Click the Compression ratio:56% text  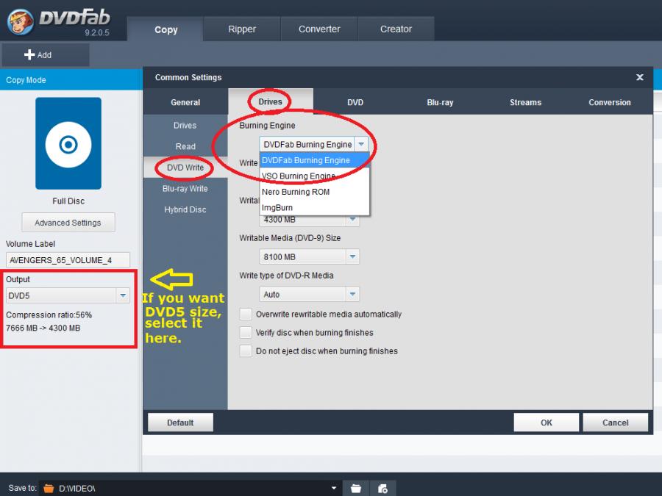49,315
